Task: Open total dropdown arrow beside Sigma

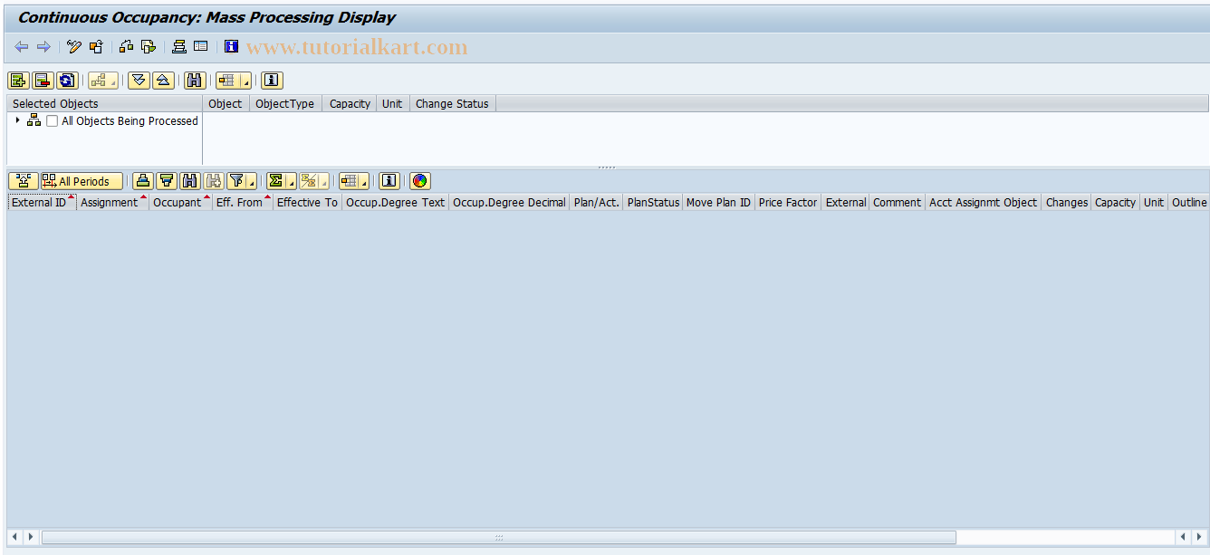Action: (x=292, y=183)
